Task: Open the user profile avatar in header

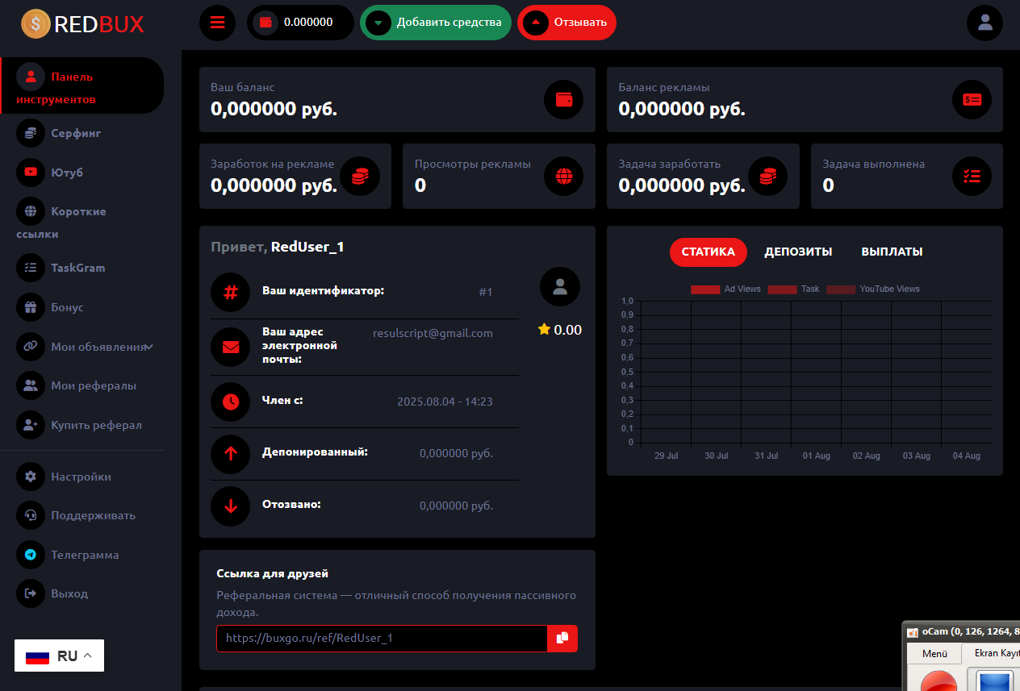Action: point(984,23)
